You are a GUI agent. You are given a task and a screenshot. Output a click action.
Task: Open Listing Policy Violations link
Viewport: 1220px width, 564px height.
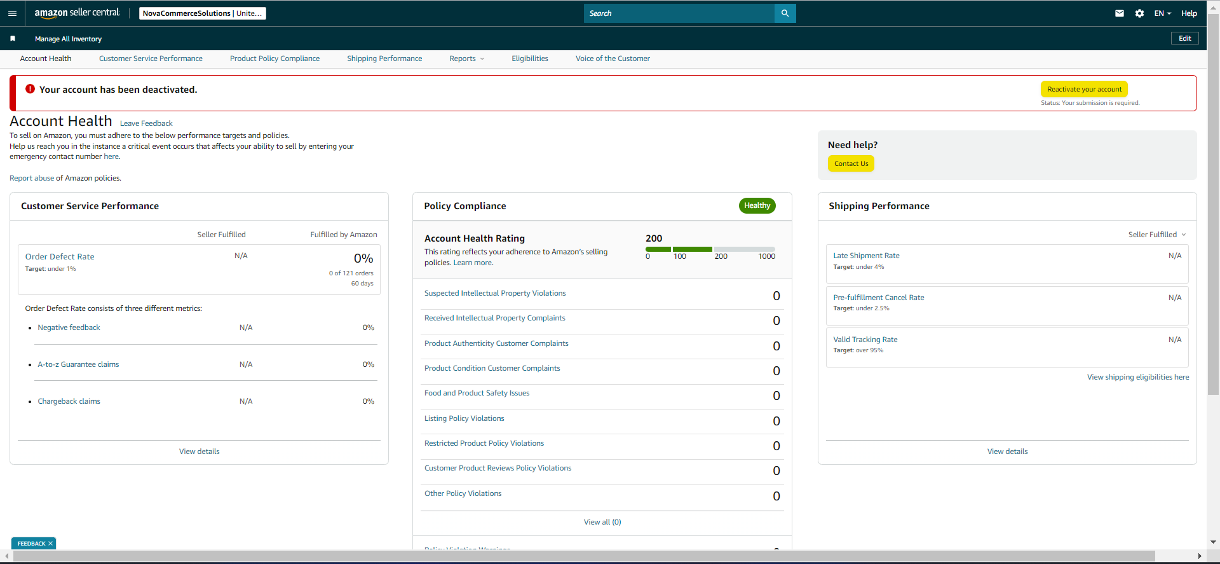point(464,418)
